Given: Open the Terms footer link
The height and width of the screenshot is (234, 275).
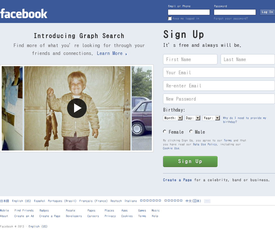Looking at the screenshot, I should click(142, 216).
